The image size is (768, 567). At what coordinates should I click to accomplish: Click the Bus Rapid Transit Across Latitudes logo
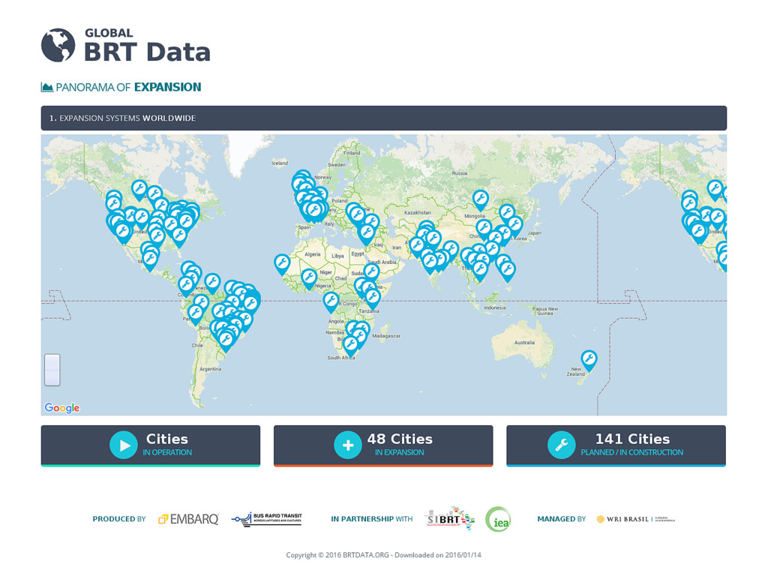pos(267,519)
